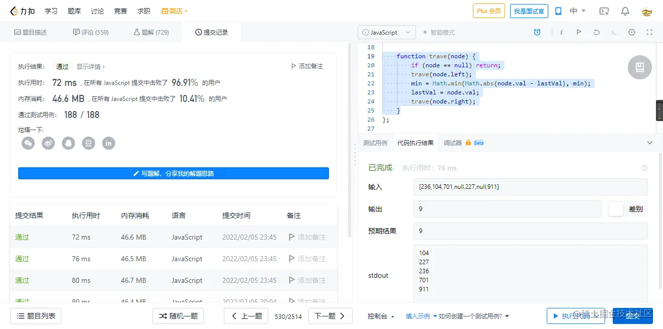Click the 预期结果 expected result field
663x329 pixels.
530,231
